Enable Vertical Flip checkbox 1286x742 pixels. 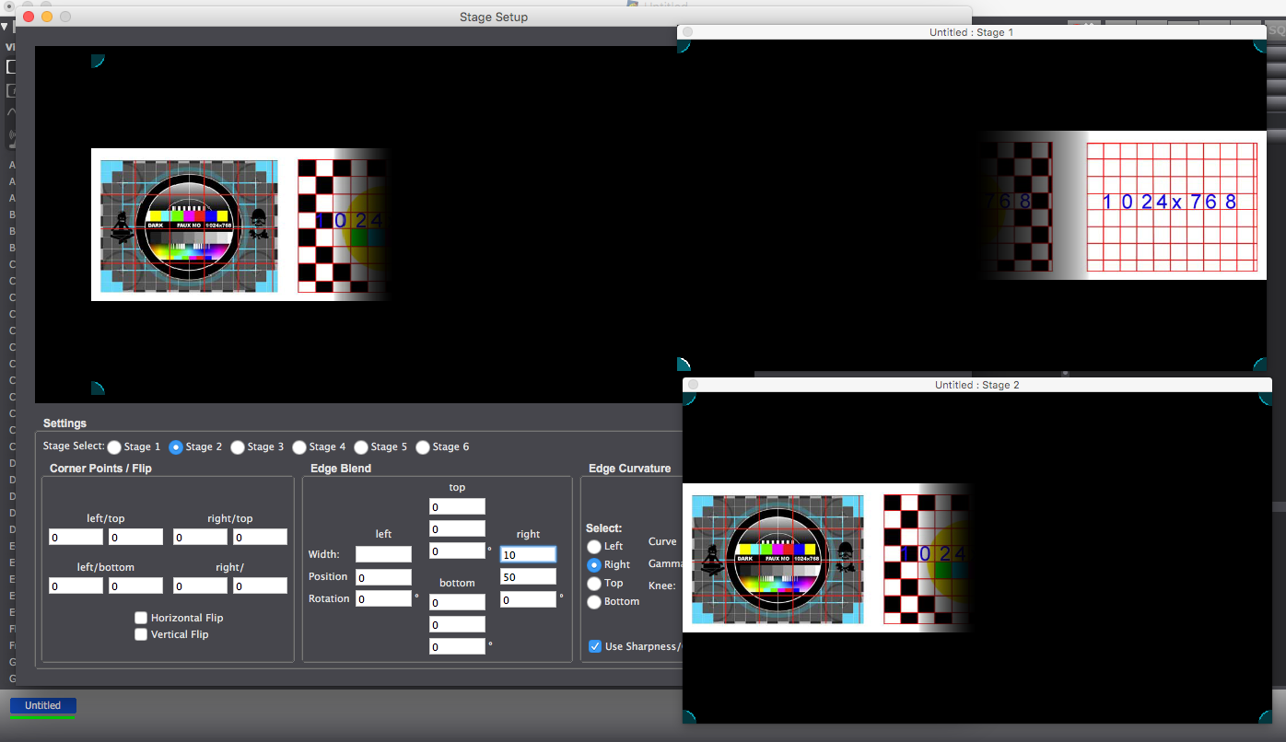[x=141, y=634]
